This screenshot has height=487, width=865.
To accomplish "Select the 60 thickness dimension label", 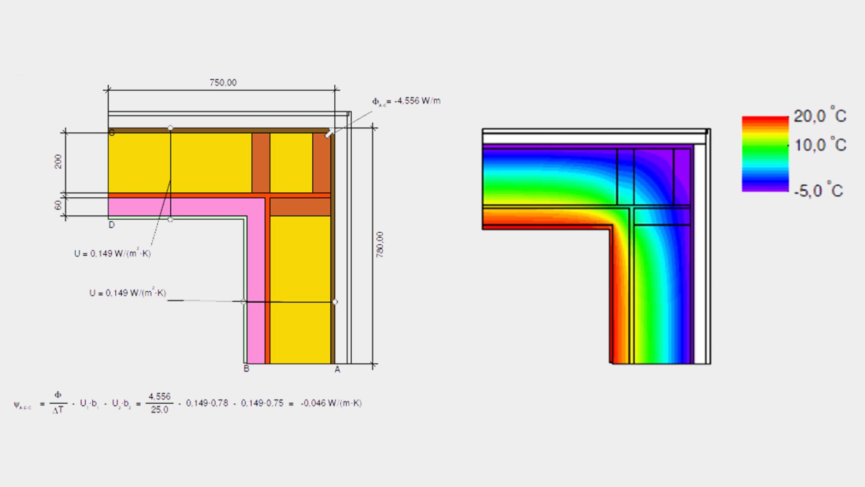I will (x=58, y=205).
